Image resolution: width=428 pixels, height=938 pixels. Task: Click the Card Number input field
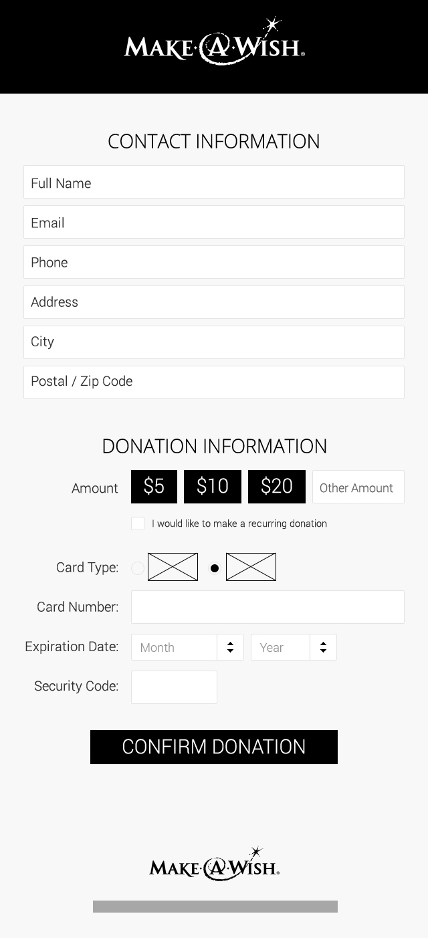pos(267,607)
